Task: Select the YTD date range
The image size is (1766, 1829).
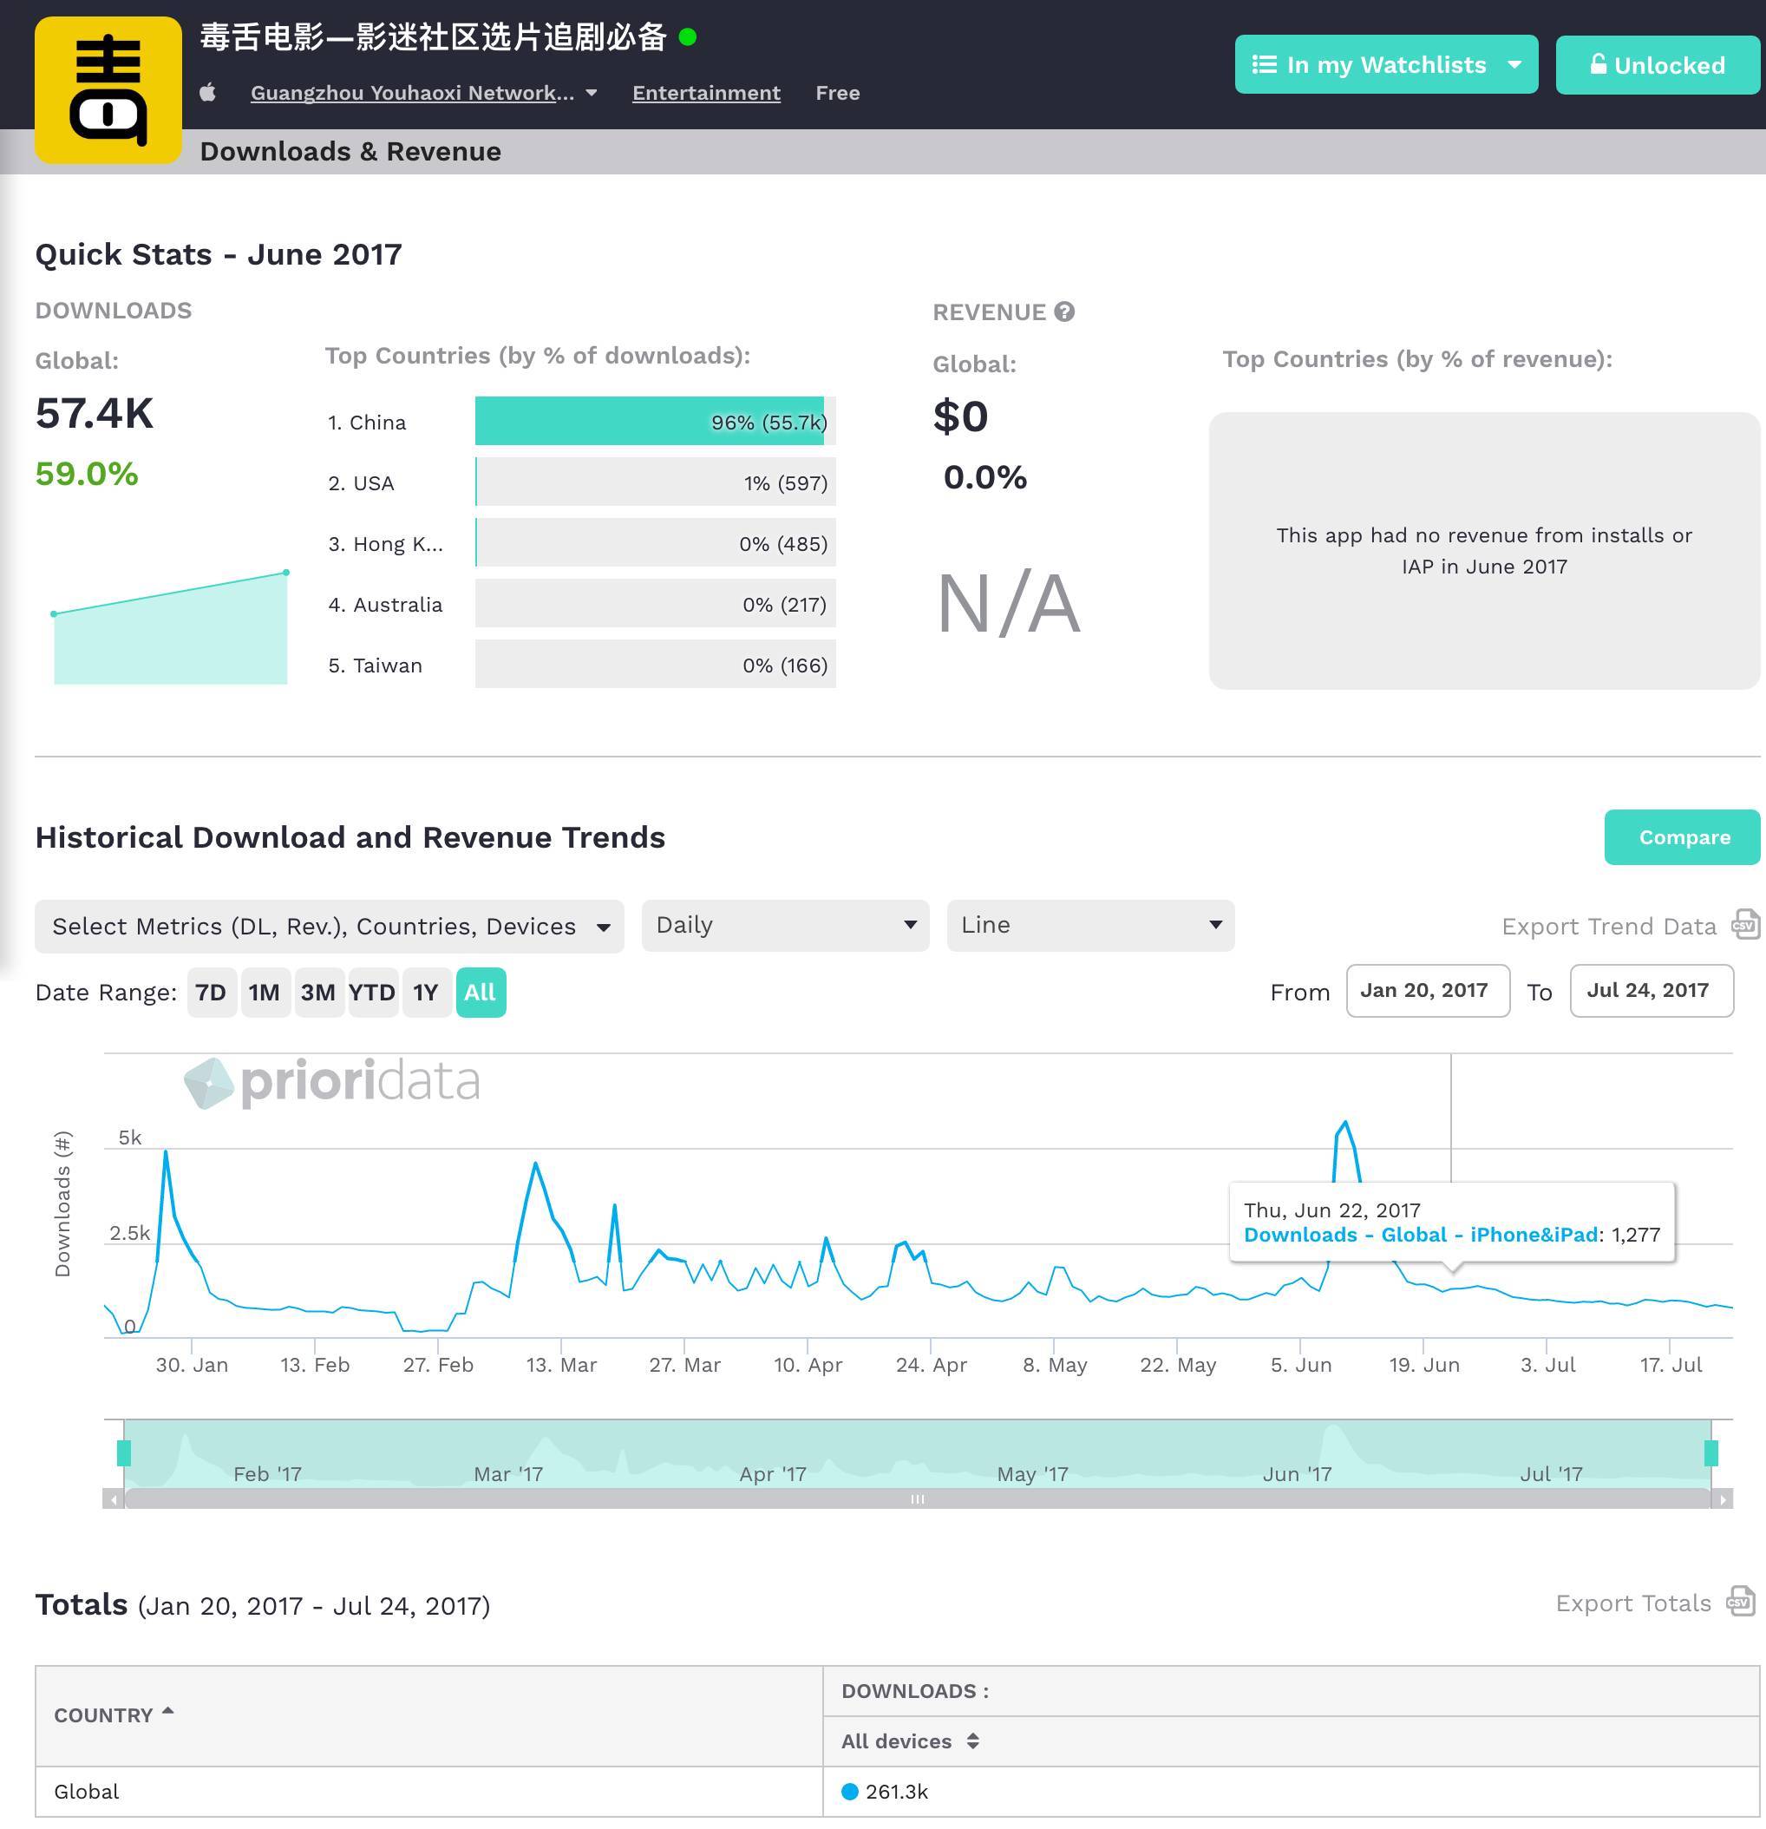Action: 371,992
